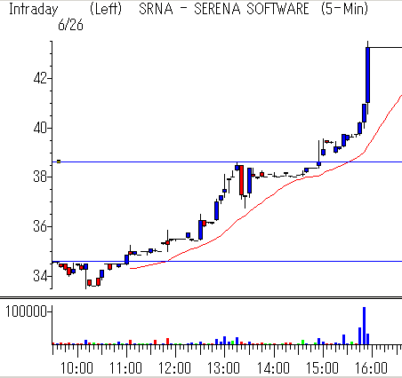Click the tallest blue candlestick near 16:00
402x378 pixels.
(367, 75)
